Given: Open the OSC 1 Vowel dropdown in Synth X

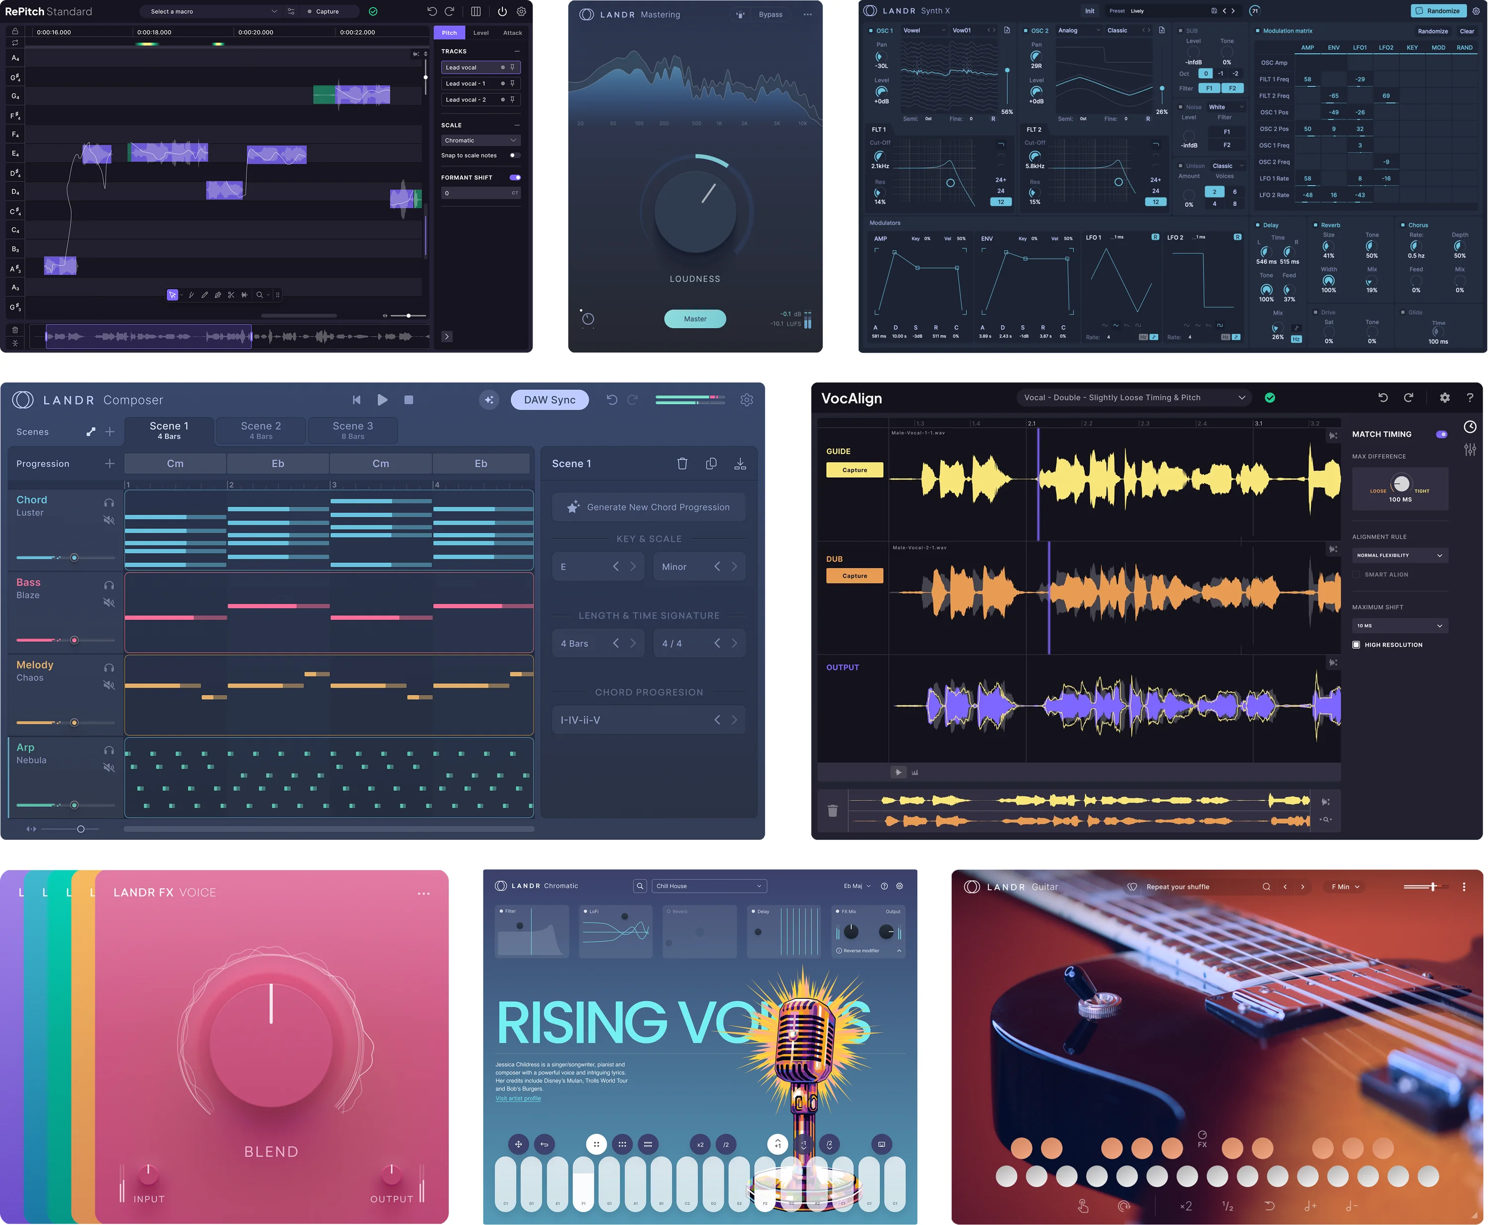Looking at the screenshot, I should pos(924,30).
